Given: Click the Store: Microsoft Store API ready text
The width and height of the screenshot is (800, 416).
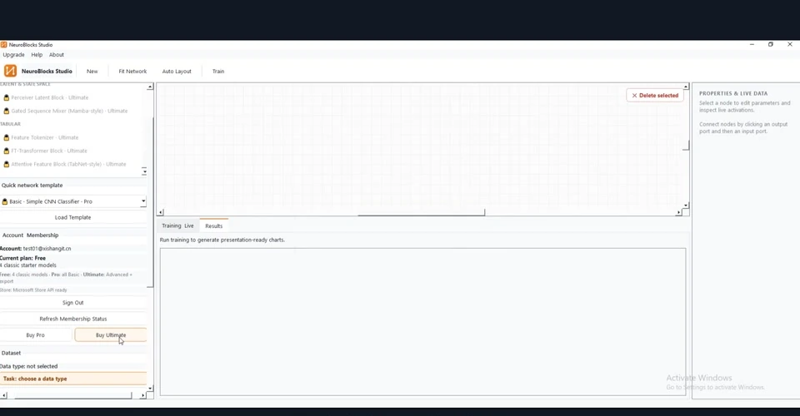Looking at the screenshot, I should (33, 290).
